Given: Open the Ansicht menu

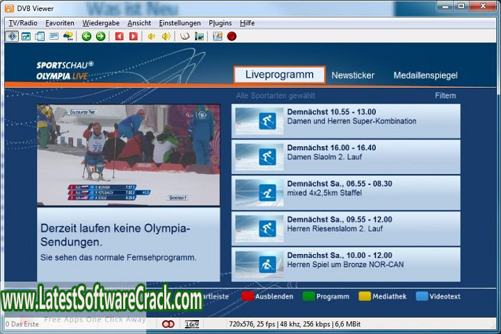Looking at the screenshot, I should (139, 23).
